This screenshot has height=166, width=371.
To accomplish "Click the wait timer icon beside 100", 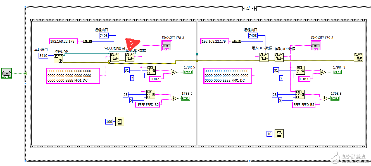I will click(120, 121).
